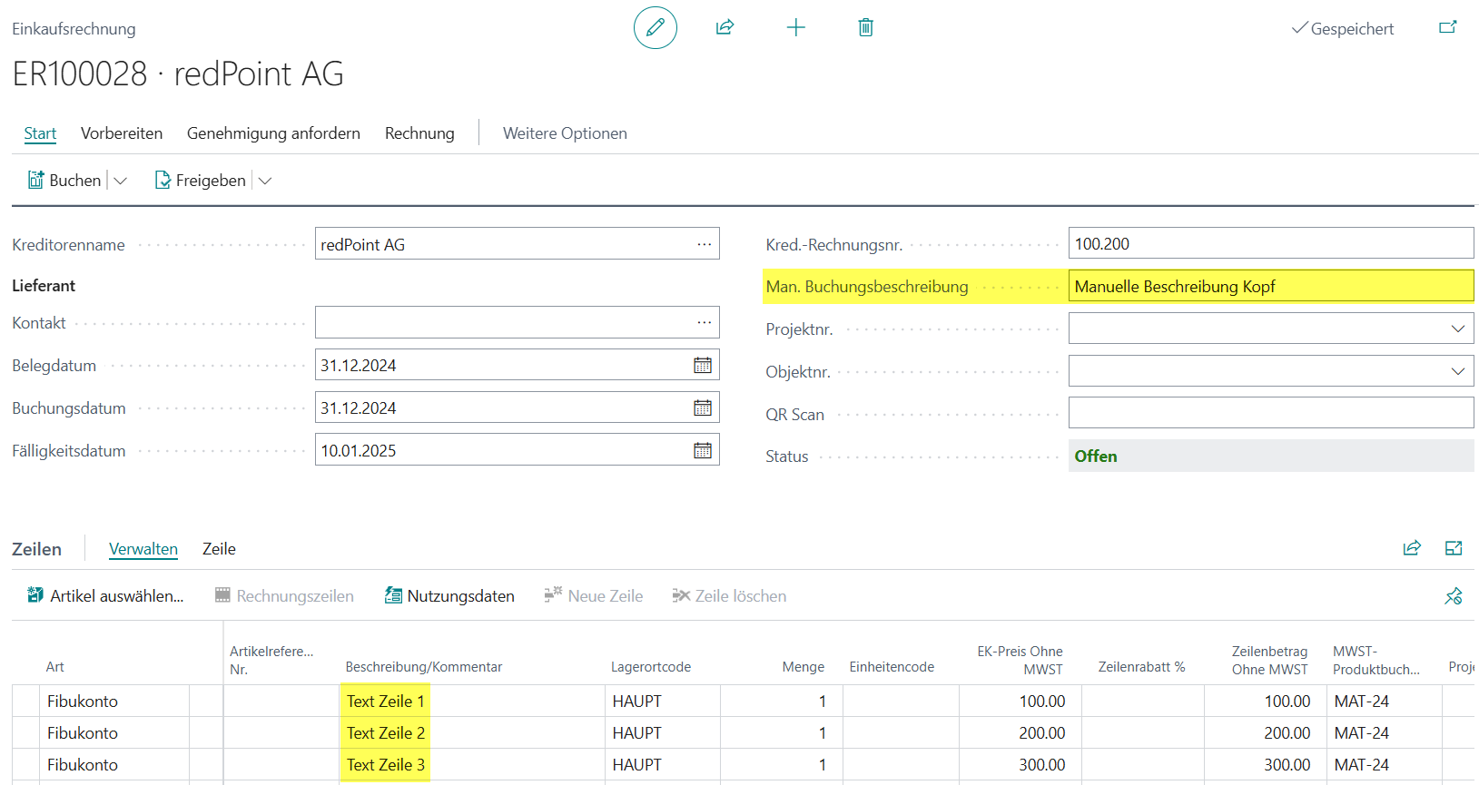1479x785 pixels.
Task: Click the Text Zeile 1 cell
Action: click(x=471, y=701)
